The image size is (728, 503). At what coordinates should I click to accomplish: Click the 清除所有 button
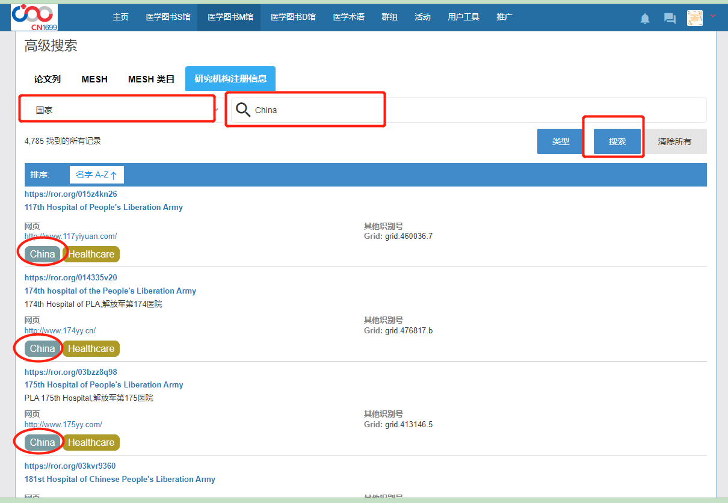pos(674,142)
